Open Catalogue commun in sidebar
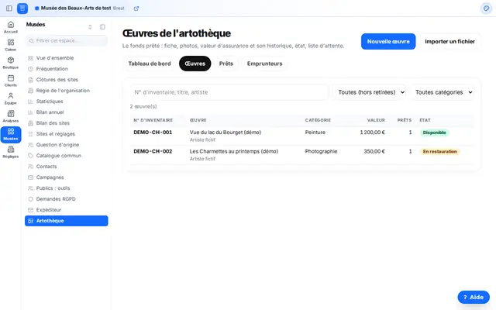 click(x=67, y=156)
